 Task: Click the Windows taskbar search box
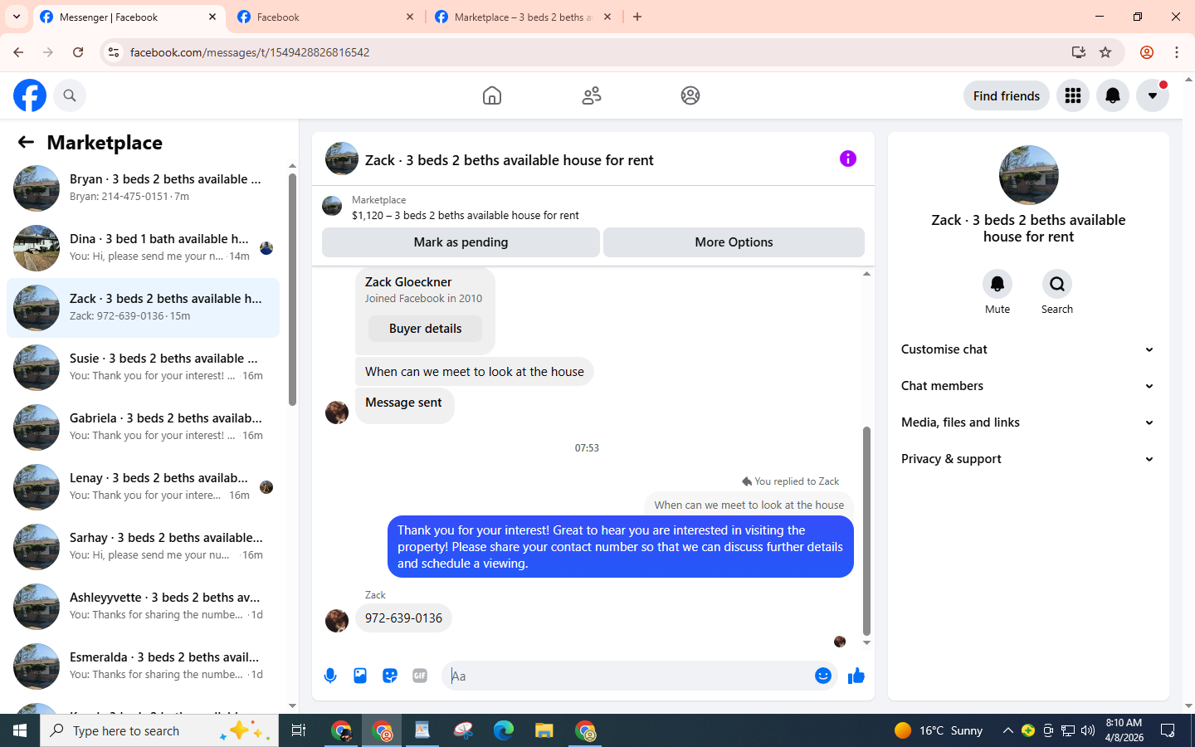click(x=159, y=730)
